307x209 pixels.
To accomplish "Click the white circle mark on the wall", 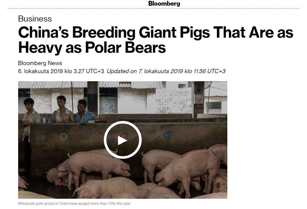I will pyautogui.click(x=63, y=136).
